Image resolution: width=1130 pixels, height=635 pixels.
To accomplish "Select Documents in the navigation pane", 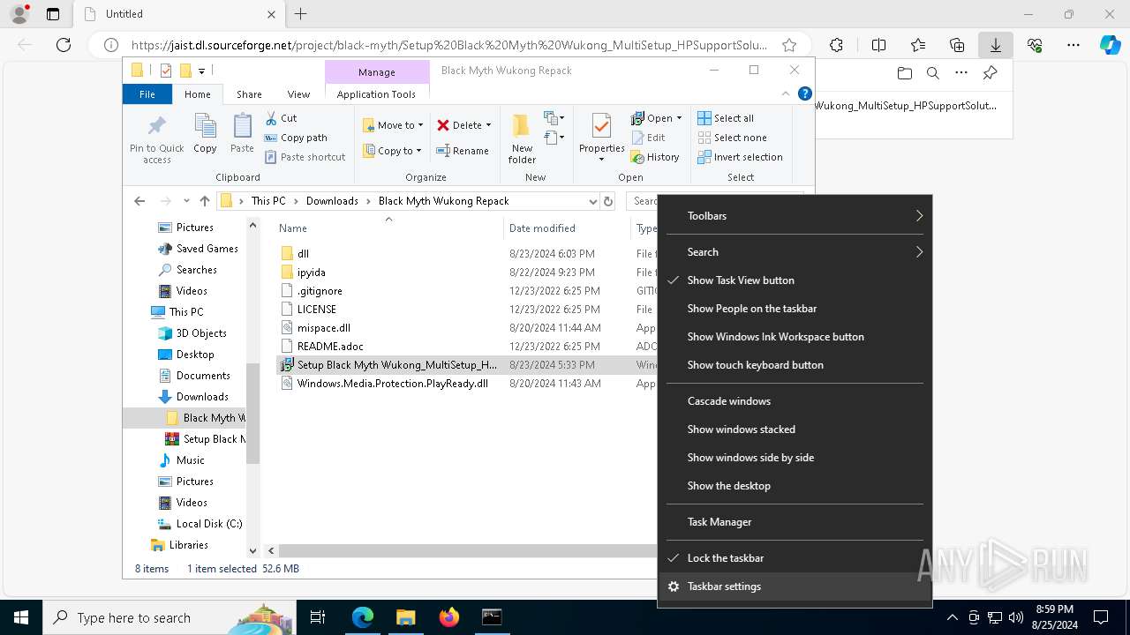I will click(203, 376).
